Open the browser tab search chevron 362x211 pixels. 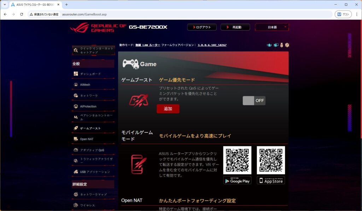click(x=5, y=5)
